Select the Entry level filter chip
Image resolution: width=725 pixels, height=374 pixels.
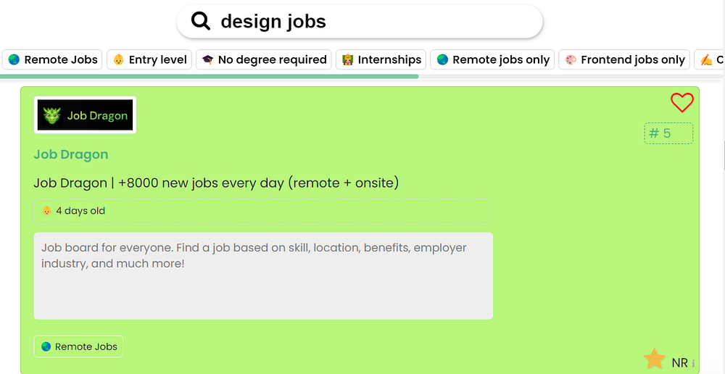[x=151, y=60]
